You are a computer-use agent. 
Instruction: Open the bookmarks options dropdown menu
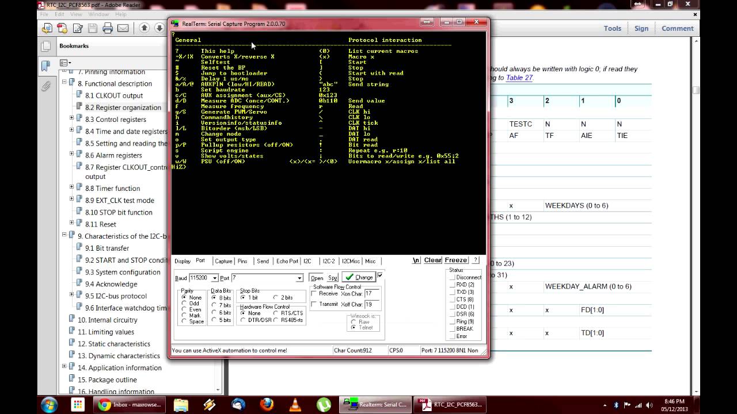tap(65, 63)
